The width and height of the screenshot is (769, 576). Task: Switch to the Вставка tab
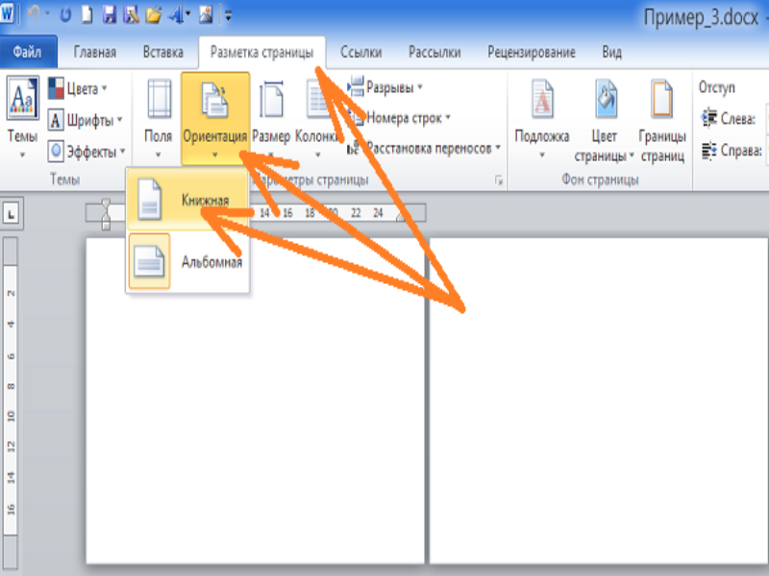[162, 52]
